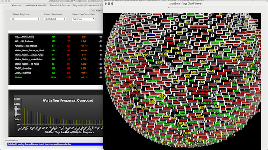Image resolution: width=268 pixels, height=150 pixels.
Task: Click the MLB tag in the cloud
Action: click(x=216, y=107)
